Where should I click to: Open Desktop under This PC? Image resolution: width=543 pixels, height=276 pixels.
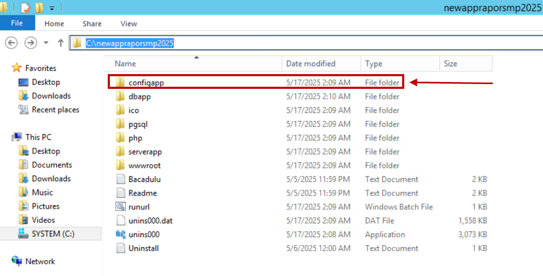coord(46,151)
